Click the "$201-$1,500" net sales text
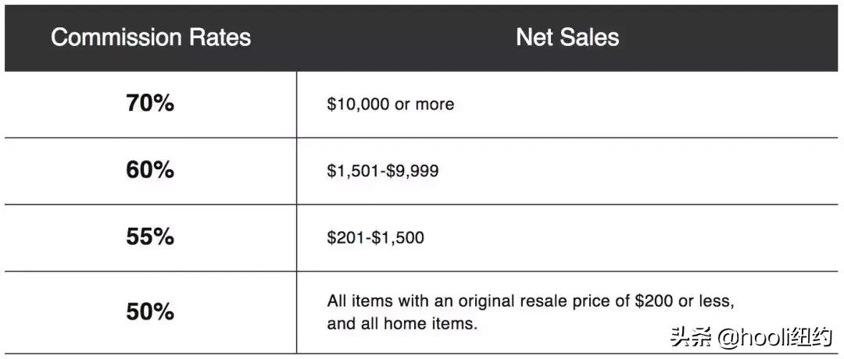The image size is (844, 359). tap(375, 237)
